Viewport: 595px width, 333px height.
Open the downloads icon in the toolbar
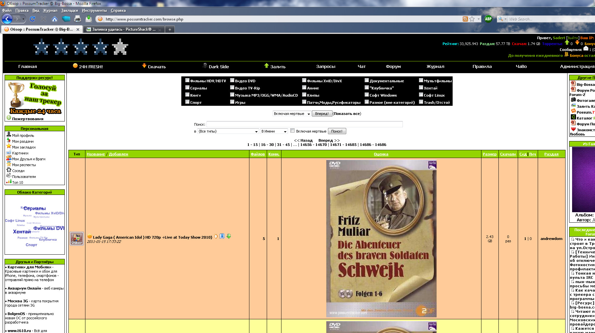click(88, 19)
